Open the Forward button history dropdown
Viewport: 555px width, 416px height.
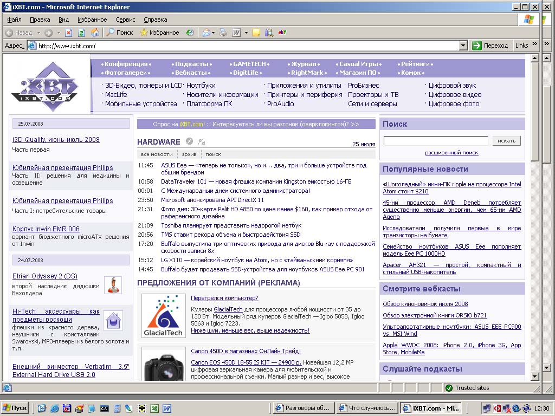pyautogui.click(x=59, y=32)
